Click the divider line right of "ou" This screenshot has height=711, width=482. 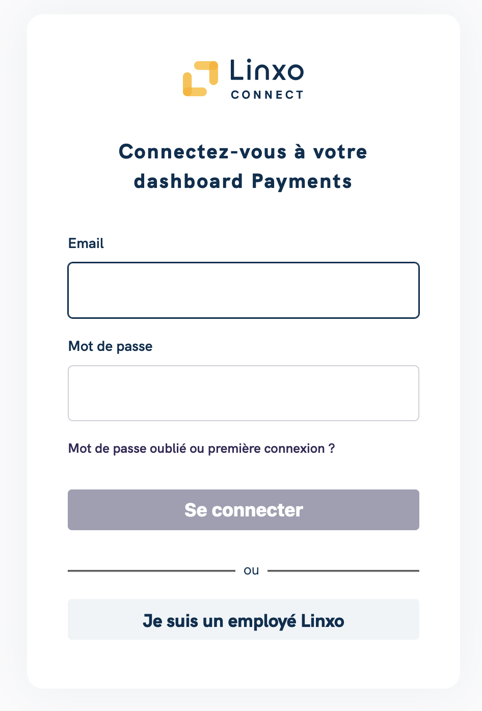pos(343,571)
